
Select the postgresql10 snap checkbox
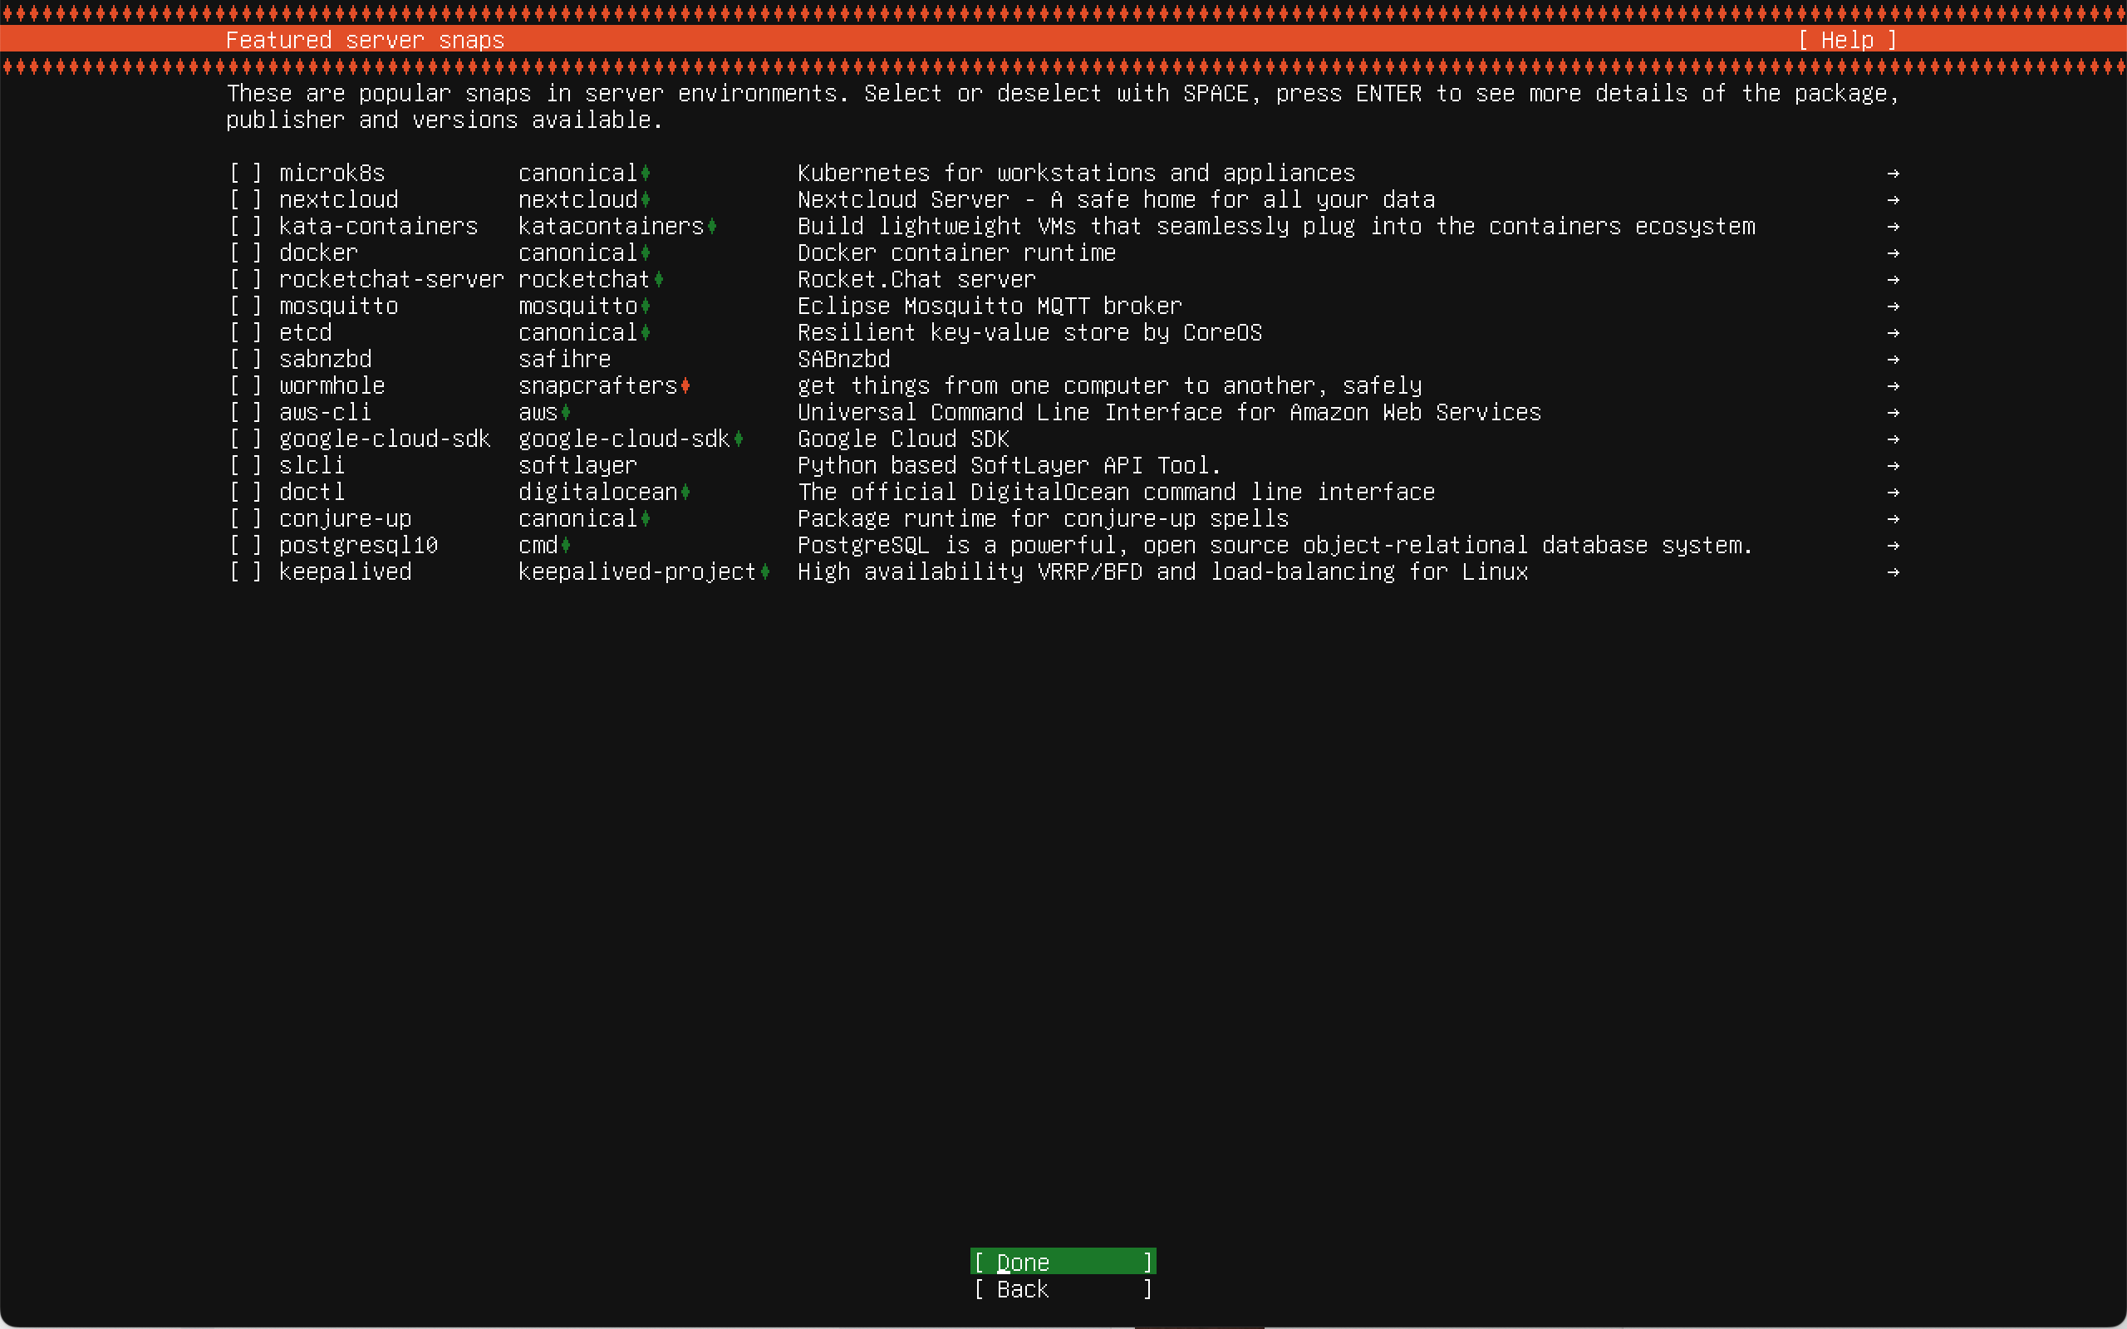pyautogui.click(x=245, y=545)
